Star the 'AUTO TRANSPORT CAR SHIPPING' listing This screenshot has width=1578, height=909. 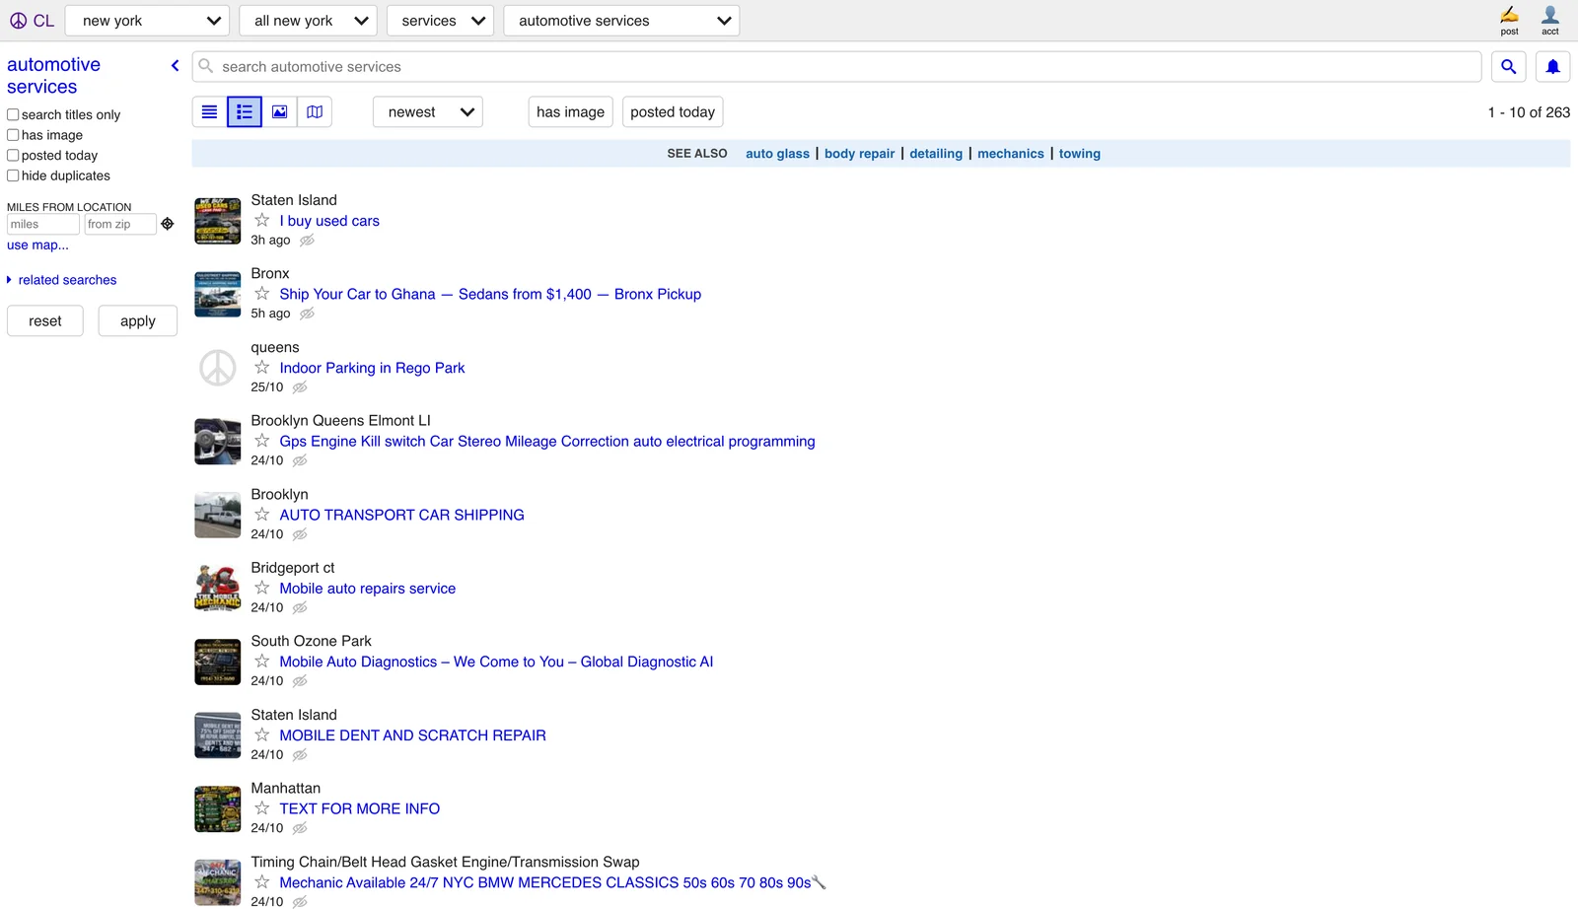262,514
